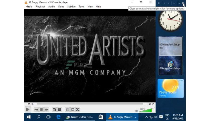The image size is (210, 121).
Task: Open the New York weather gadget
Action: 171,88
